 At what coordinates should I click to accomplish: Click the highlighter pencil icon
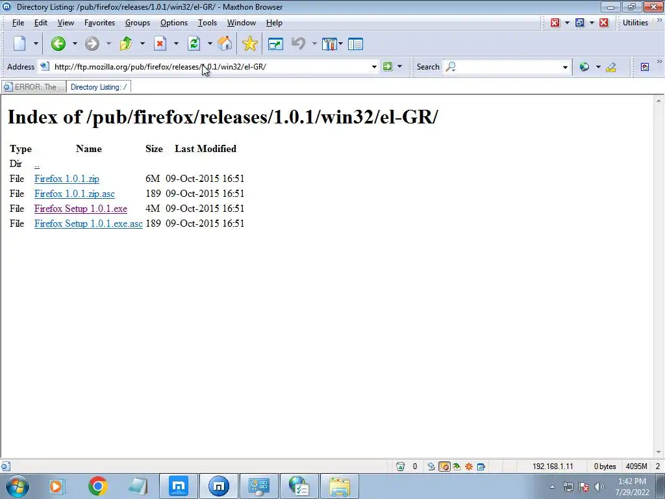[611, 67]
